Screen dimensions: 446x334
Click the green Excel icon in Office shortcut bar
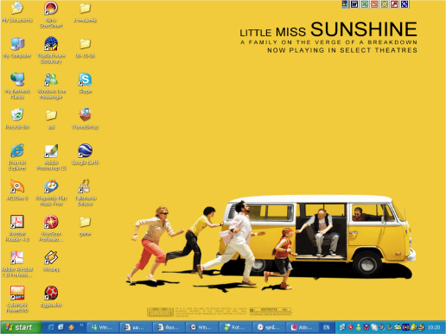(x=365, y=4)
